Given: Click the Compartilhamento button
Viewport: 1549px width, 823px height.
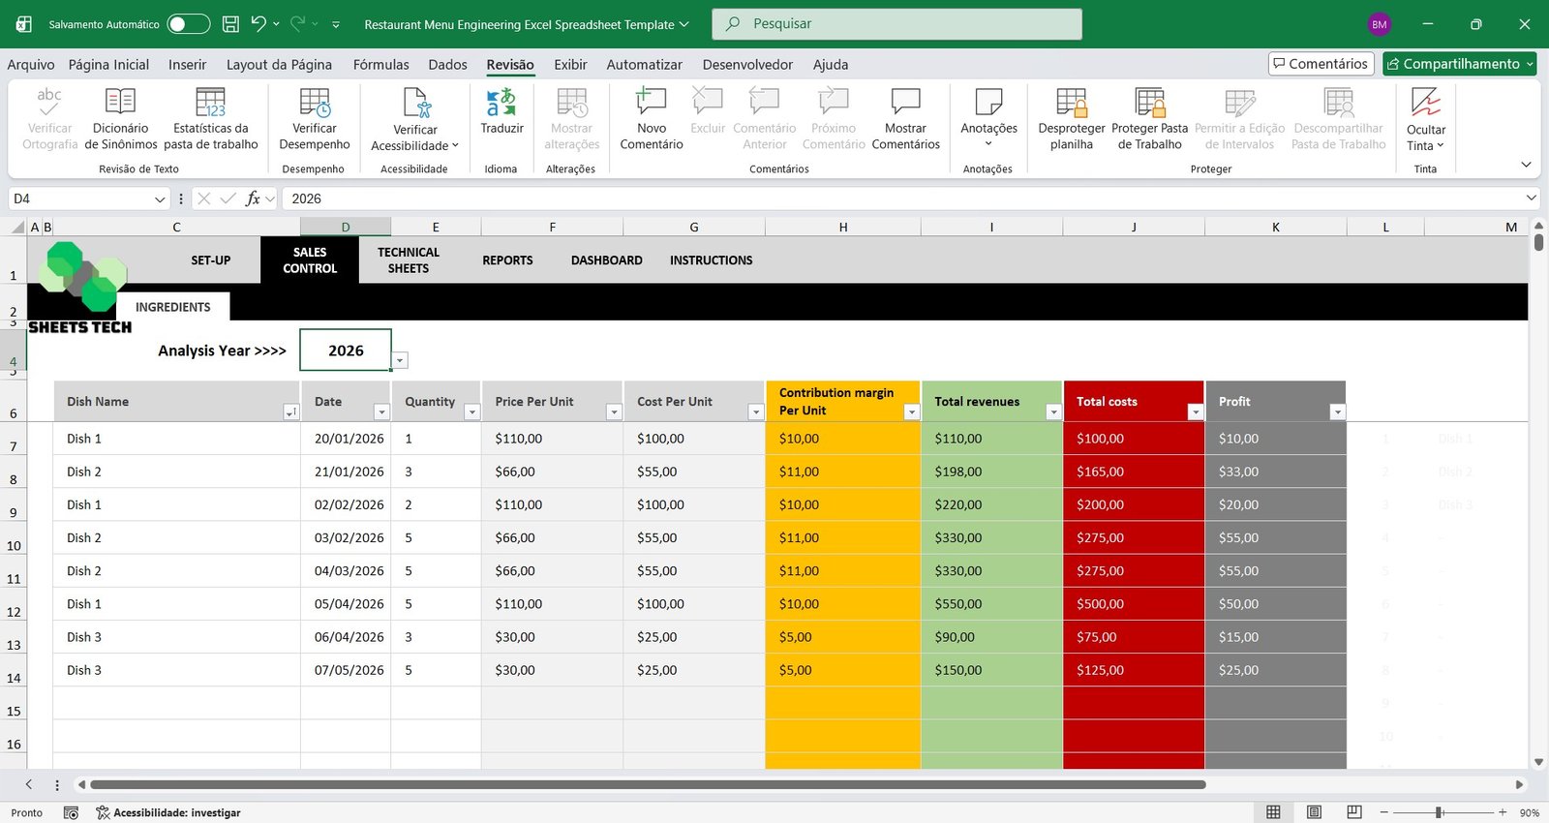Looking at the screenshot, I should click(x=1459, y=64).
